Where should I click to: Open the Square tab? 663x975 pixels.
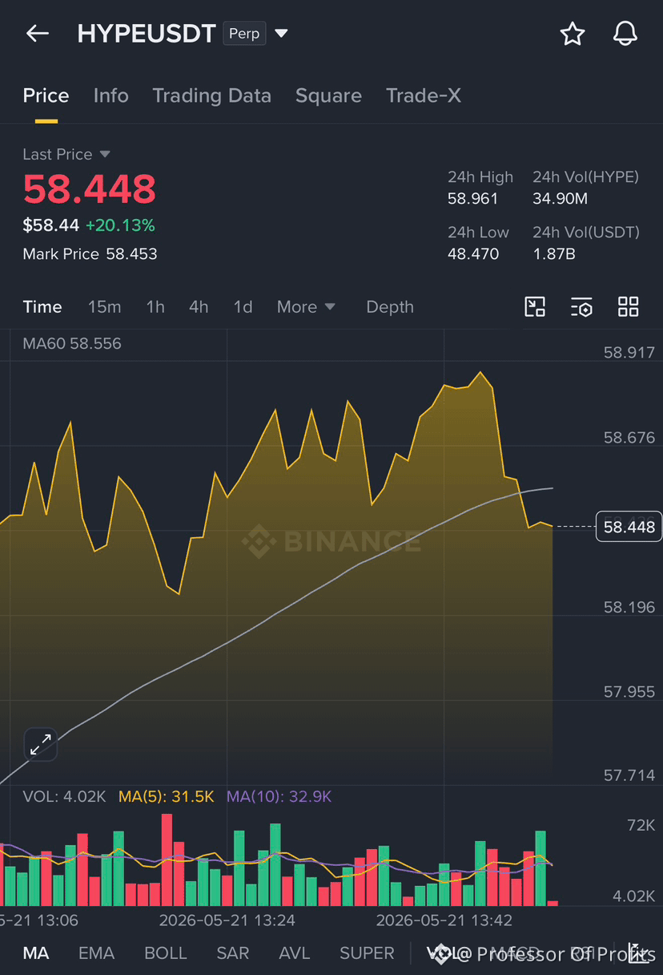coord(328,95)
